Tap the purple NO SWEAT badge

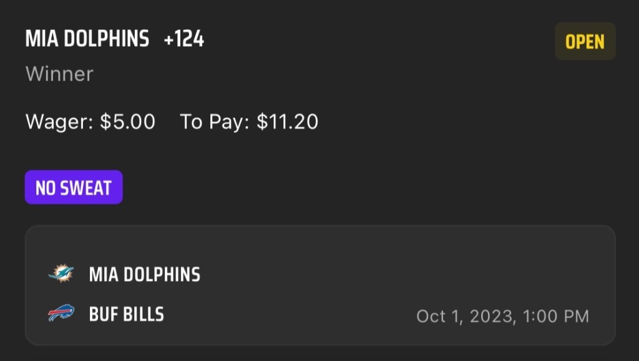click(x=74, y=187)
